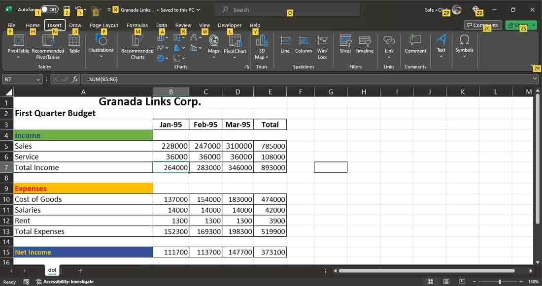Switch to the Formulas tab
Image resolution: width=542 pixels, height=286 pixels.
click(x=137, y=25)
